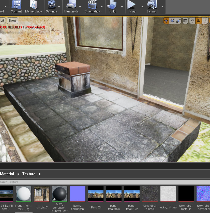Toggle surface snapping cube button
The width and height of the screenshot is (210, 213).
pyautogui.click(x=186, y=21)
